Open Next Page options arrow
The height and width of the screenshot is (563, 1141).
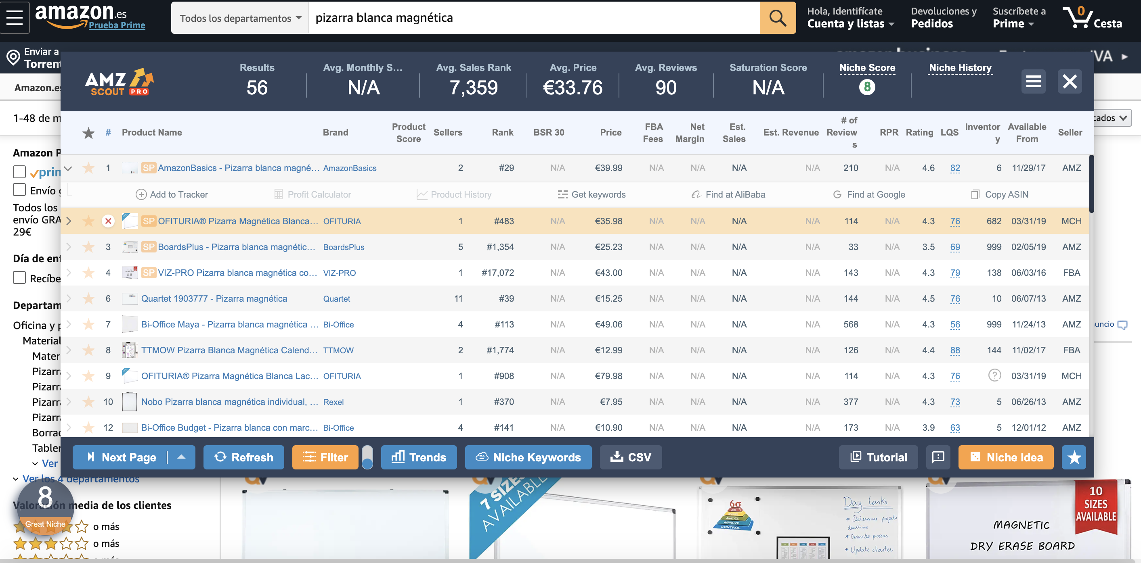(181, 457)
